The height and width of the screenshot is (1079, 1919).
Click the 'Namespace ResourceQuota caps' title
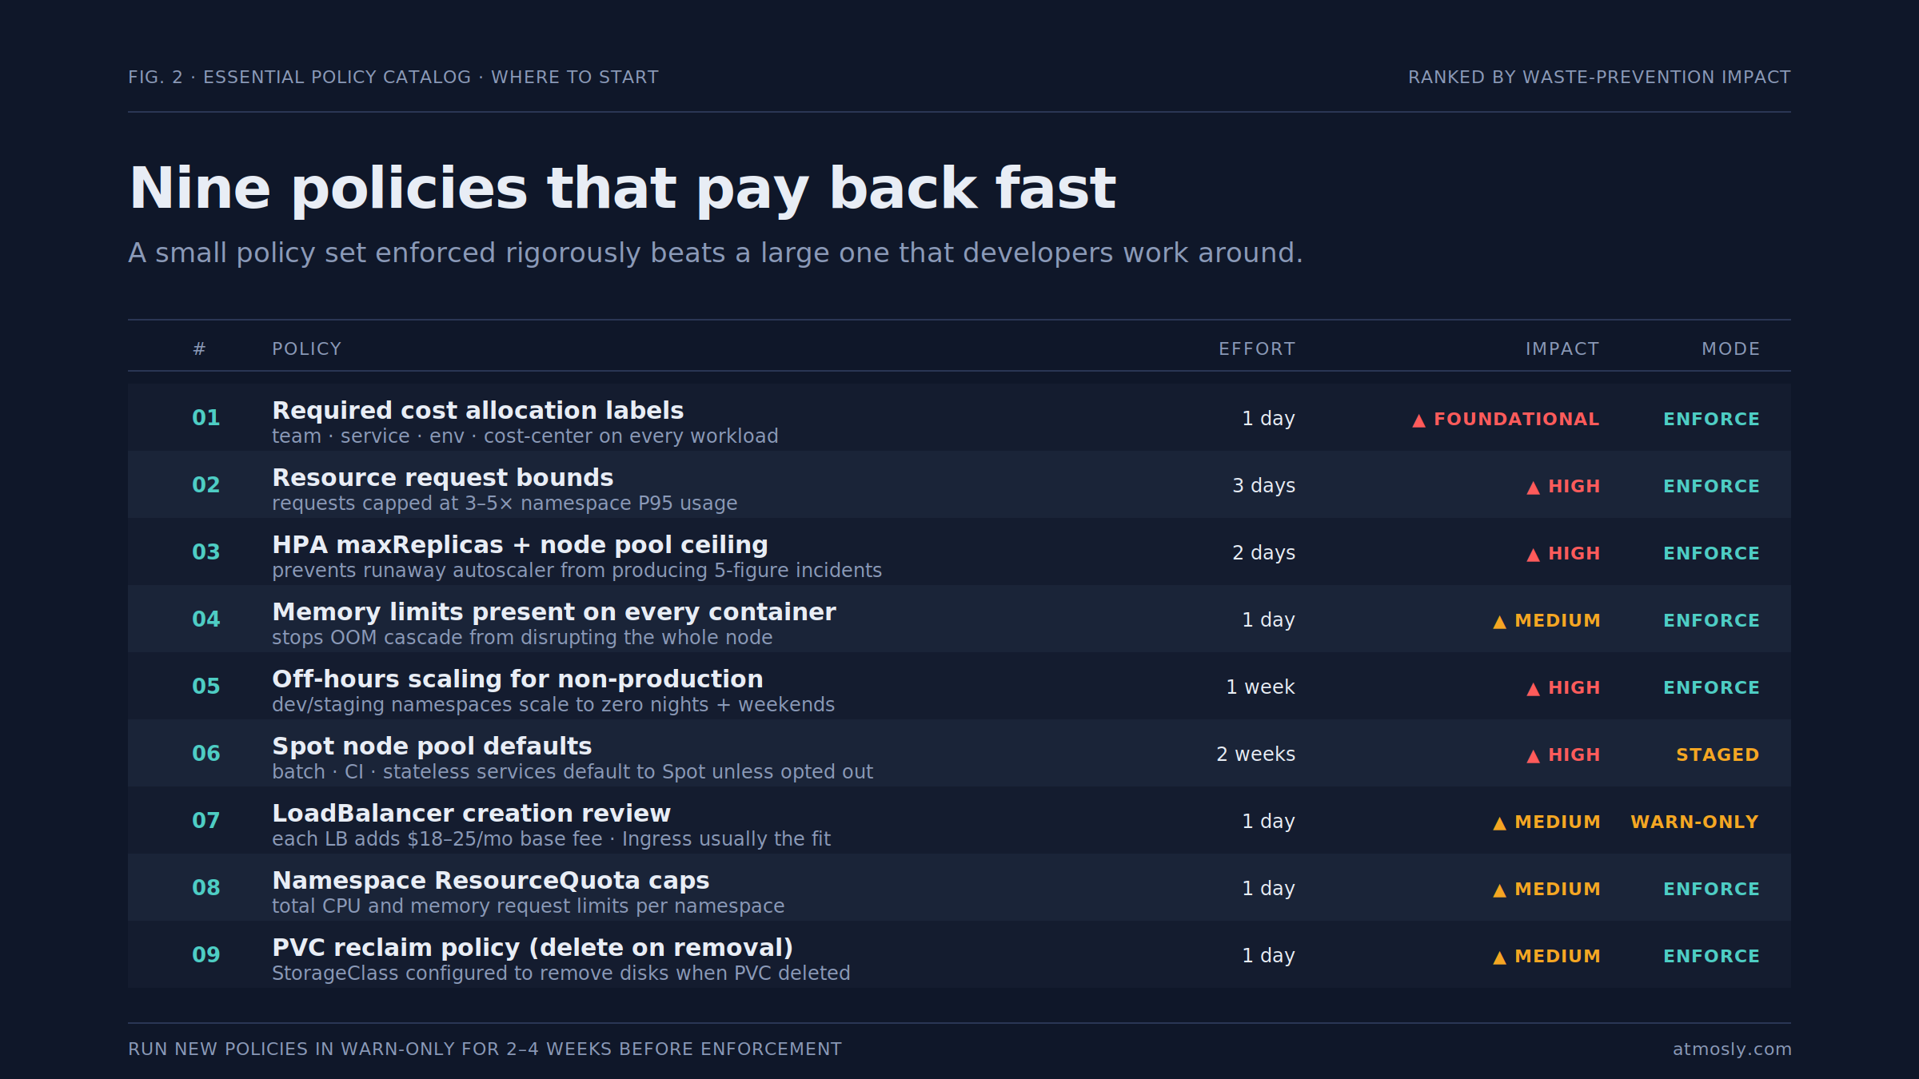point(491,880)
